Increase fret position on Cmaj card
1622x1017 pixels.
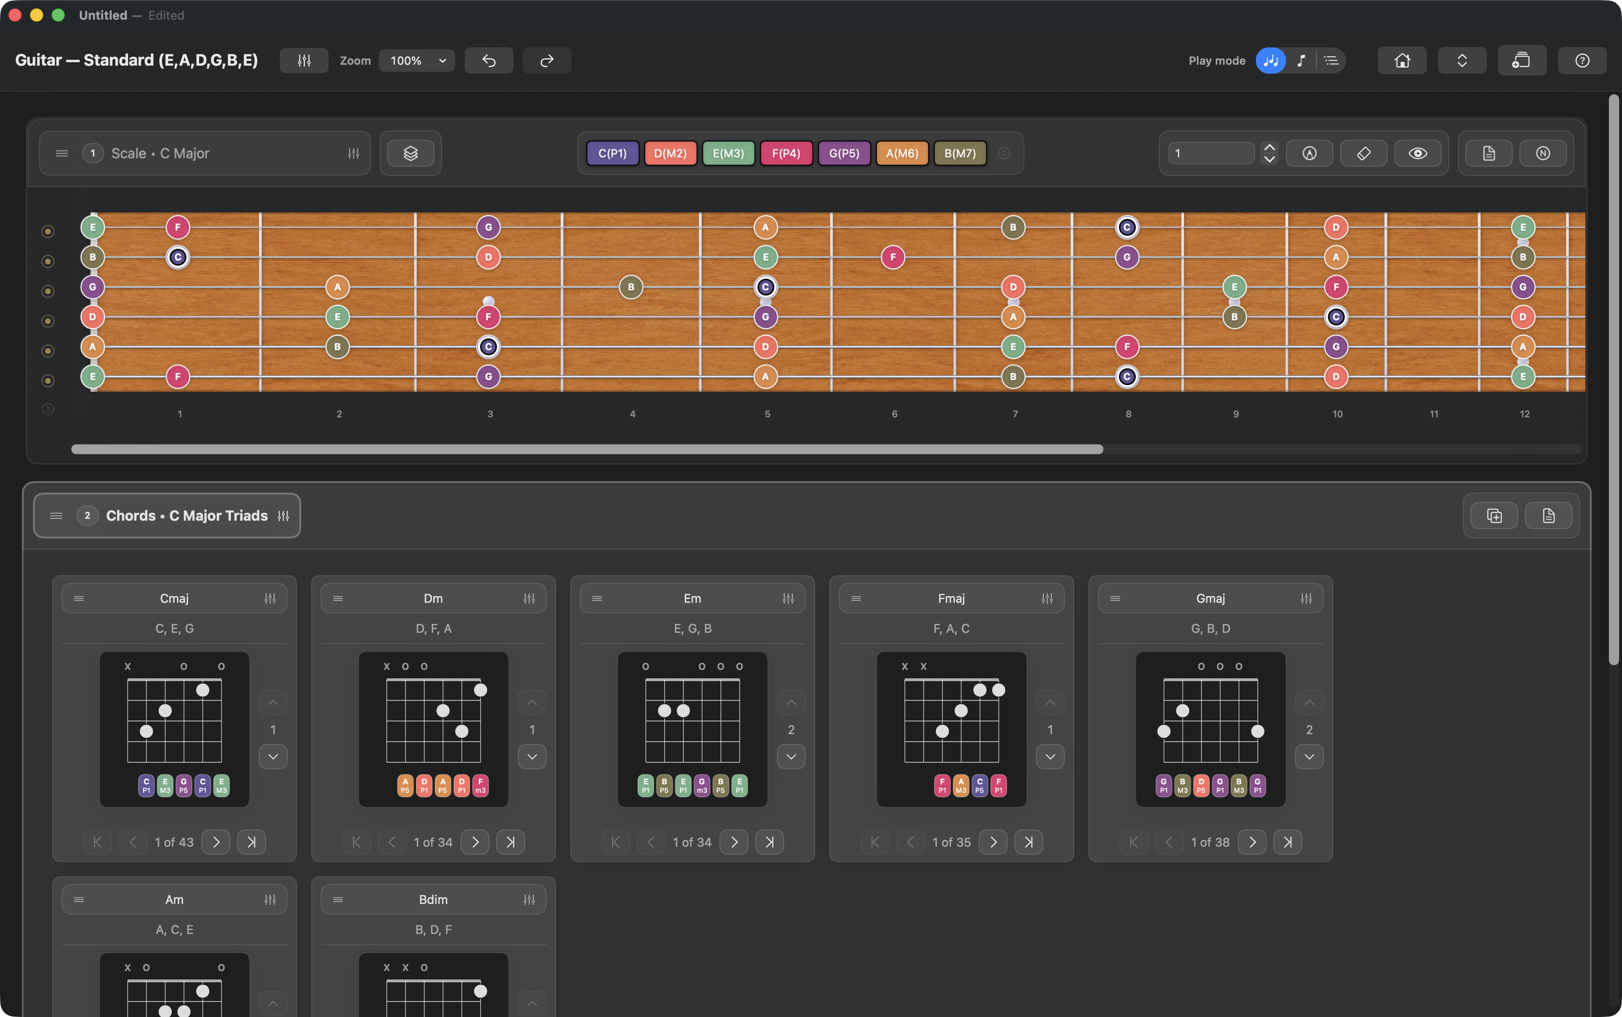click(273, 703)
